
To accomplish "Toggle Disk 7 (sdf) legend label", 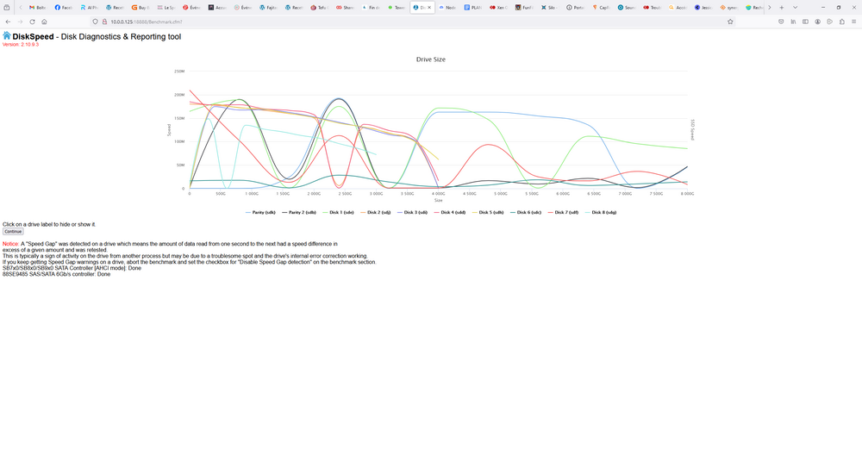I will tap(563, 212).
